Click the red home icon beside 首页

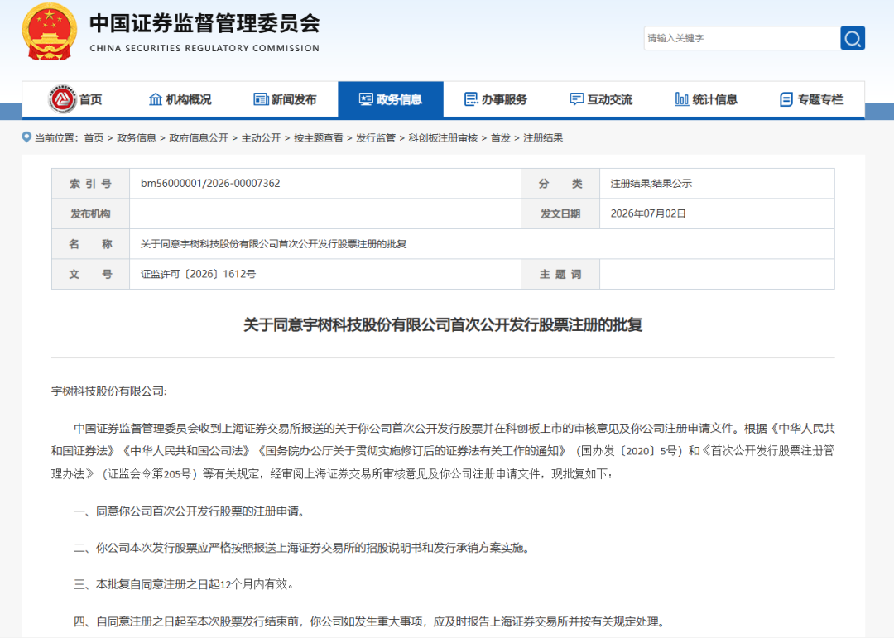pos(62,99)
